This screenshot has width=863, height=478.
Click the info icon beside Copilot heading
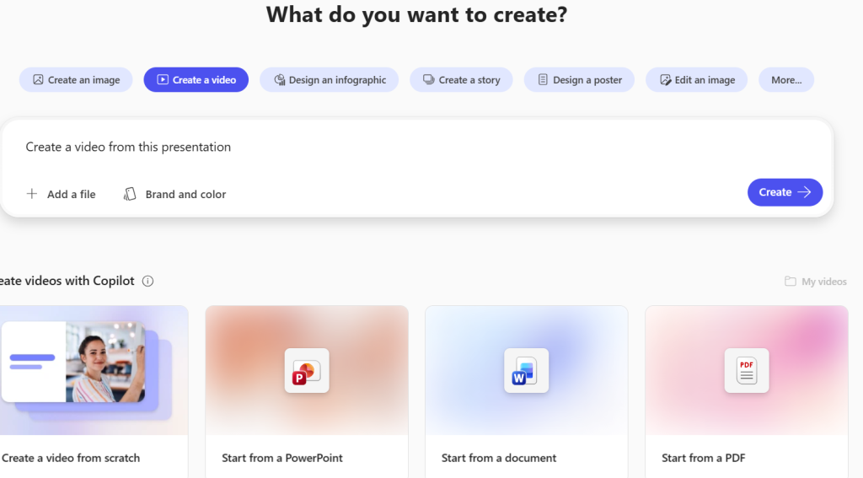click(148, 281)
